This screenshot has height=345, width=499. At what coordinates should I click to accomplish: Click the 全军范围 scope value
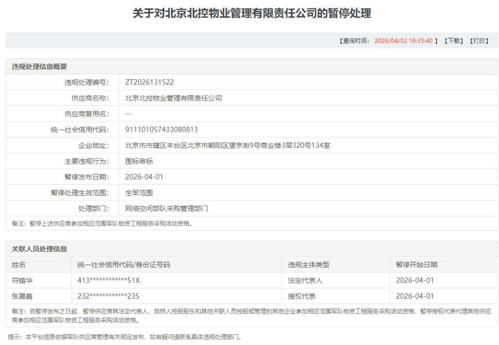pos(139,193)
